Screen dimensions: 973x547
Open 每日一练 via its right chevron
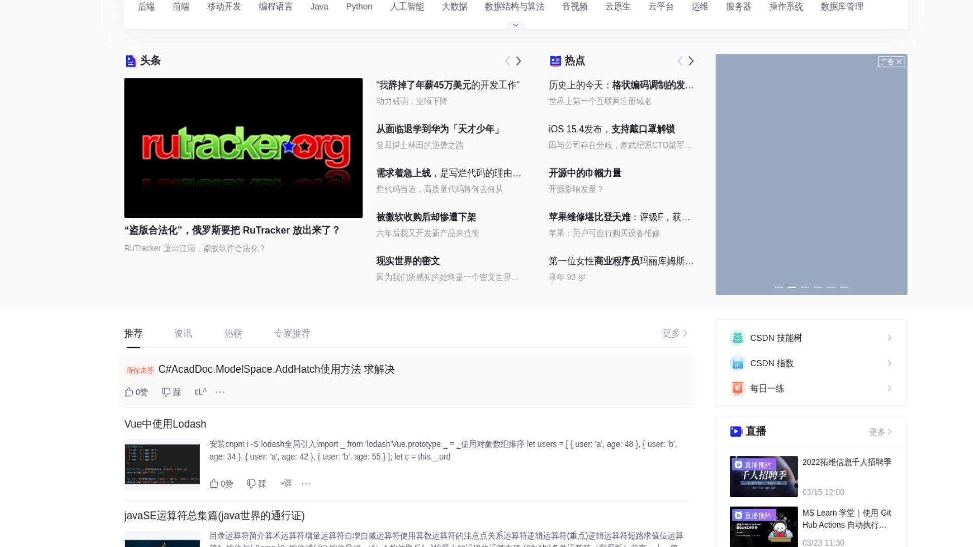pos(889,388)
